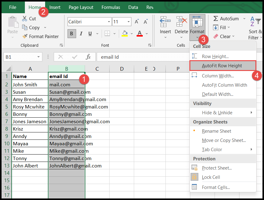This screenshot has width=264, height=200.
Task: Switch to the Page Layout tab
Action: coord(81,7)
